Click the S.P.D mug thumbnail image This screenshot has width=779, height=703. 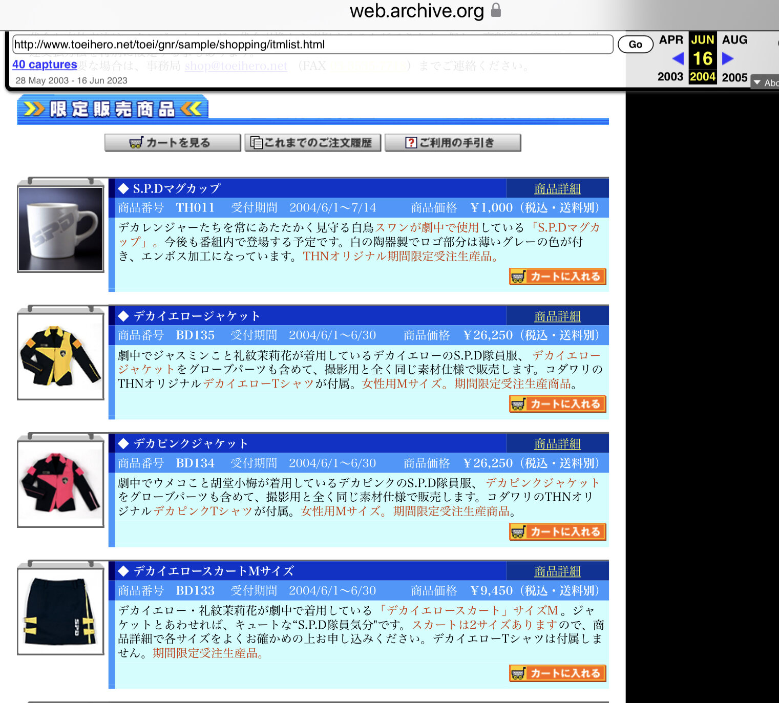(x=60, y=229)
